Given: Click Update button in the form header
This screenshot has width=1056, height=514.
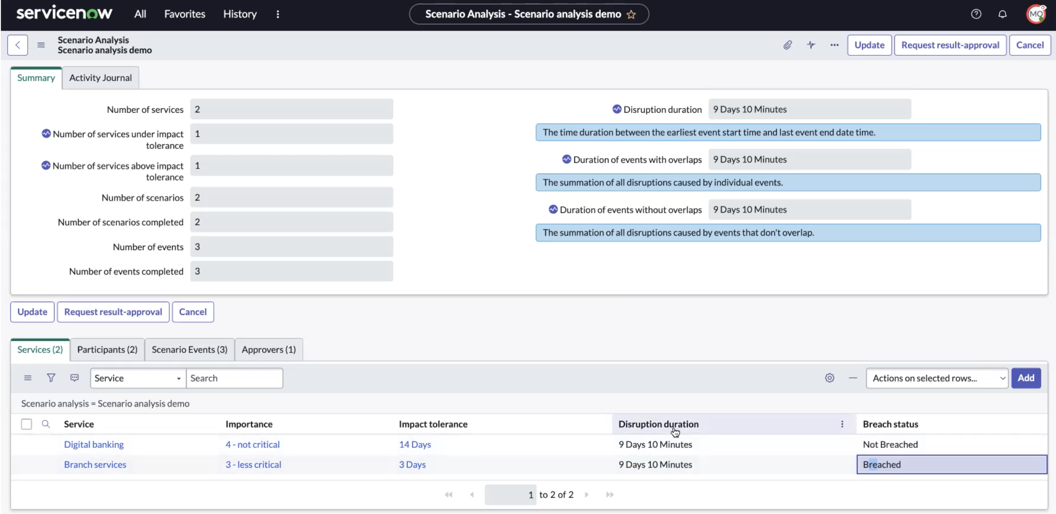Looking at the screenshot, I should point(869,45).
